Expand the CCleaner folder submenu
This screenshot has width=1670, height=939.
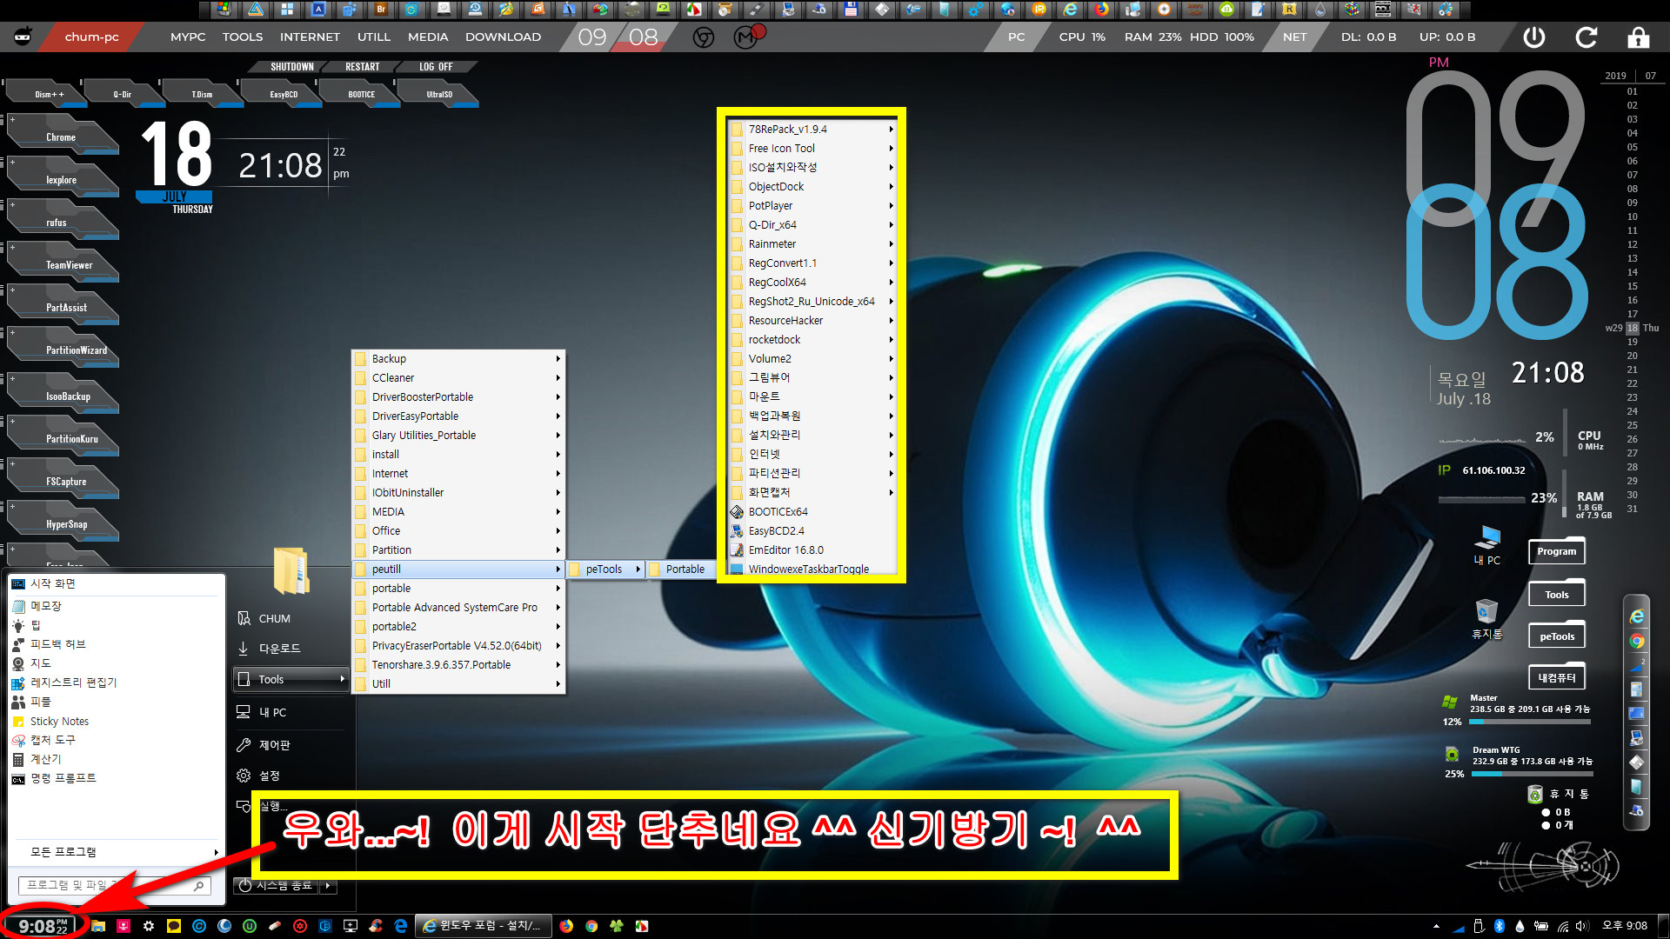(x=458, y=378)
